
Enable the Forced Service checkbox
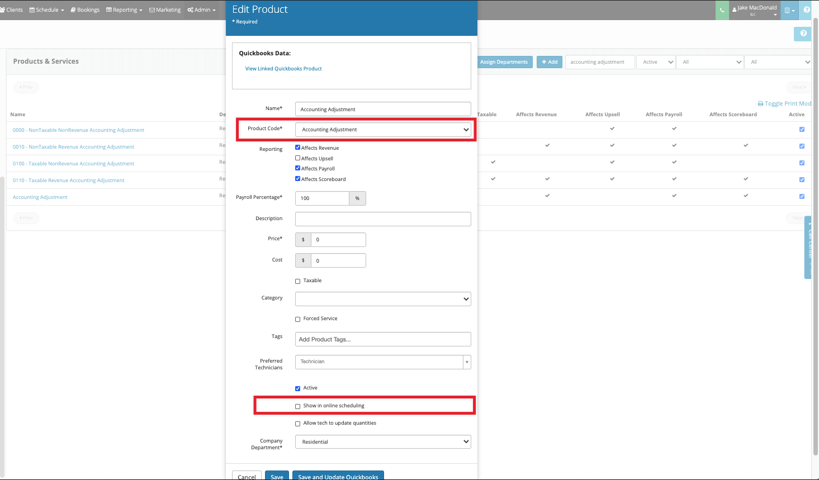point(297,319)
